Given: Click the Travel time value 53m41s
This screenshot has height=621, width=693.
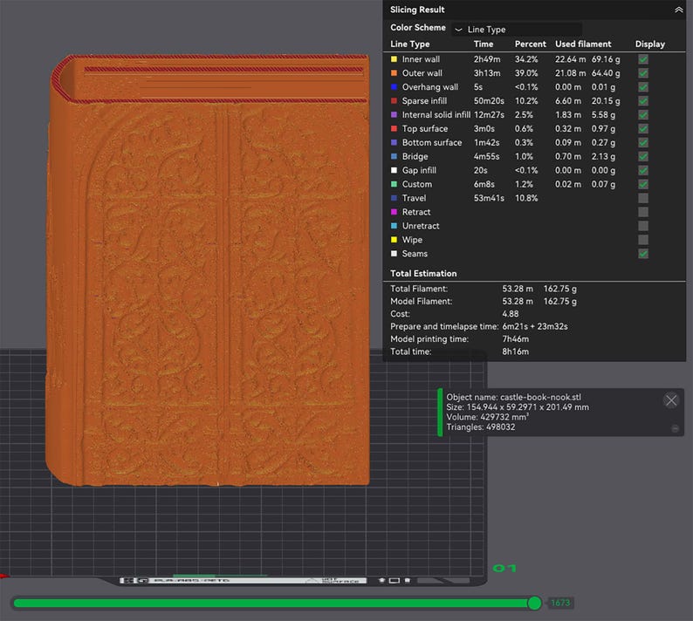Looking at the screenshot, I should click(489, 198).
